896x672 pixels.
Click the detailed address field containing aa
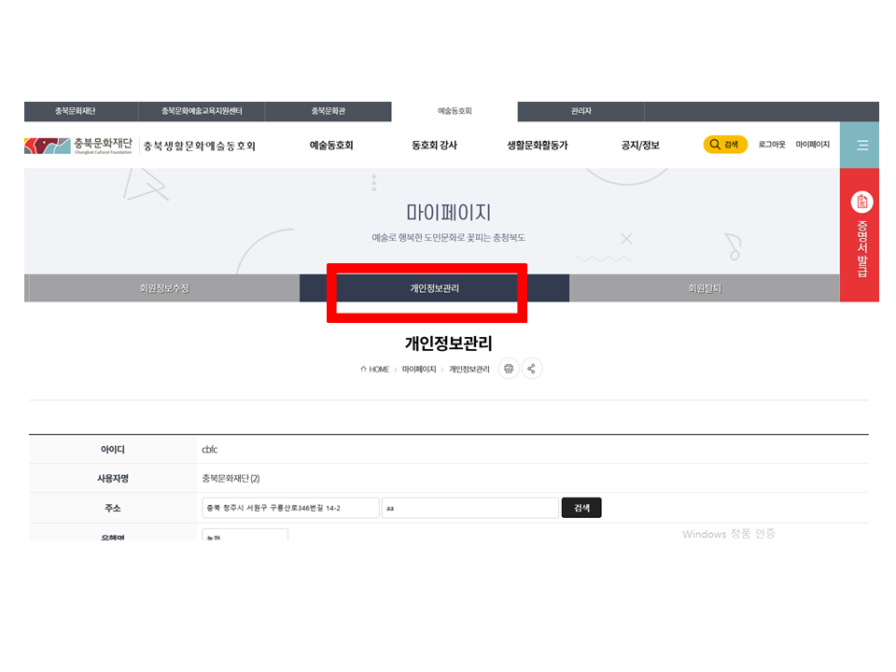[469, 508]
